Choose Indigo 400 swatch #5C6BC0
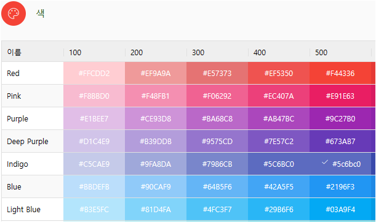This screenshot has width=376, height=222. (279, 164)
